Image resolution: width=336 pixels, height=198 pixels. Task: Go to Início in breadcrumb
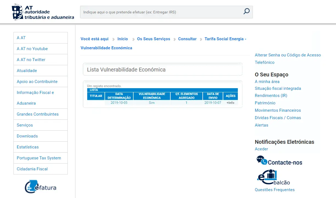pos(123,39)
